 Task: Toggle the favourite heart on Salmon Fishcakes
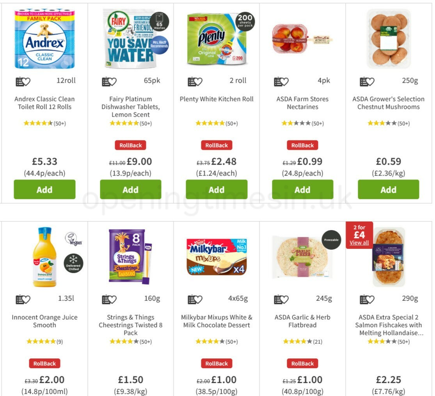click(x=371, y=299)
